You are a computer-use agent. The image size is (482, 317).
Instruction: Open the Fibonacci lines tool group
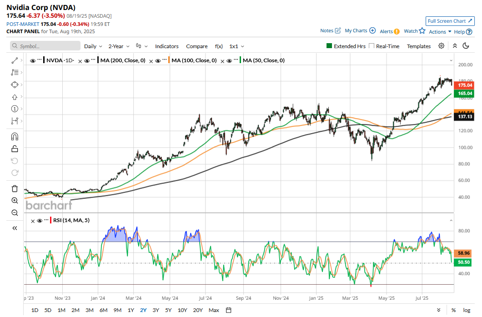click(15, 72)
